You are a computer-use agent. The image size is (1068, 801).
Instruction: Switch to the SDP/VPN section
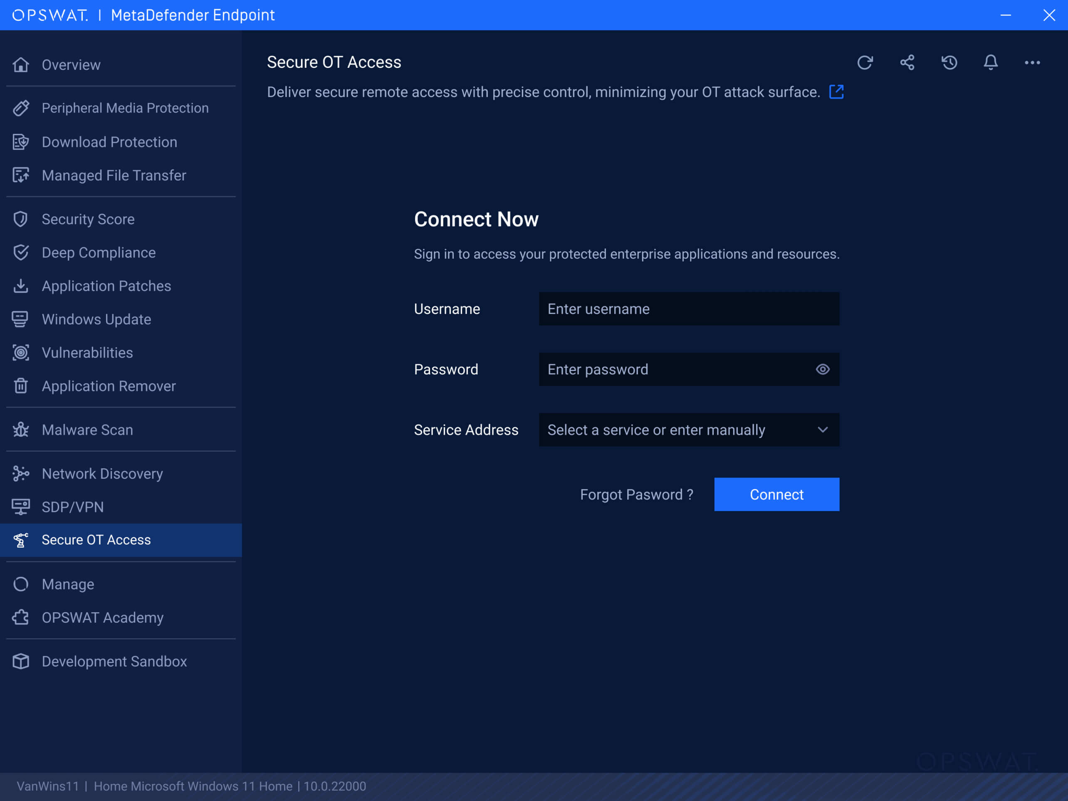[72, 507]
